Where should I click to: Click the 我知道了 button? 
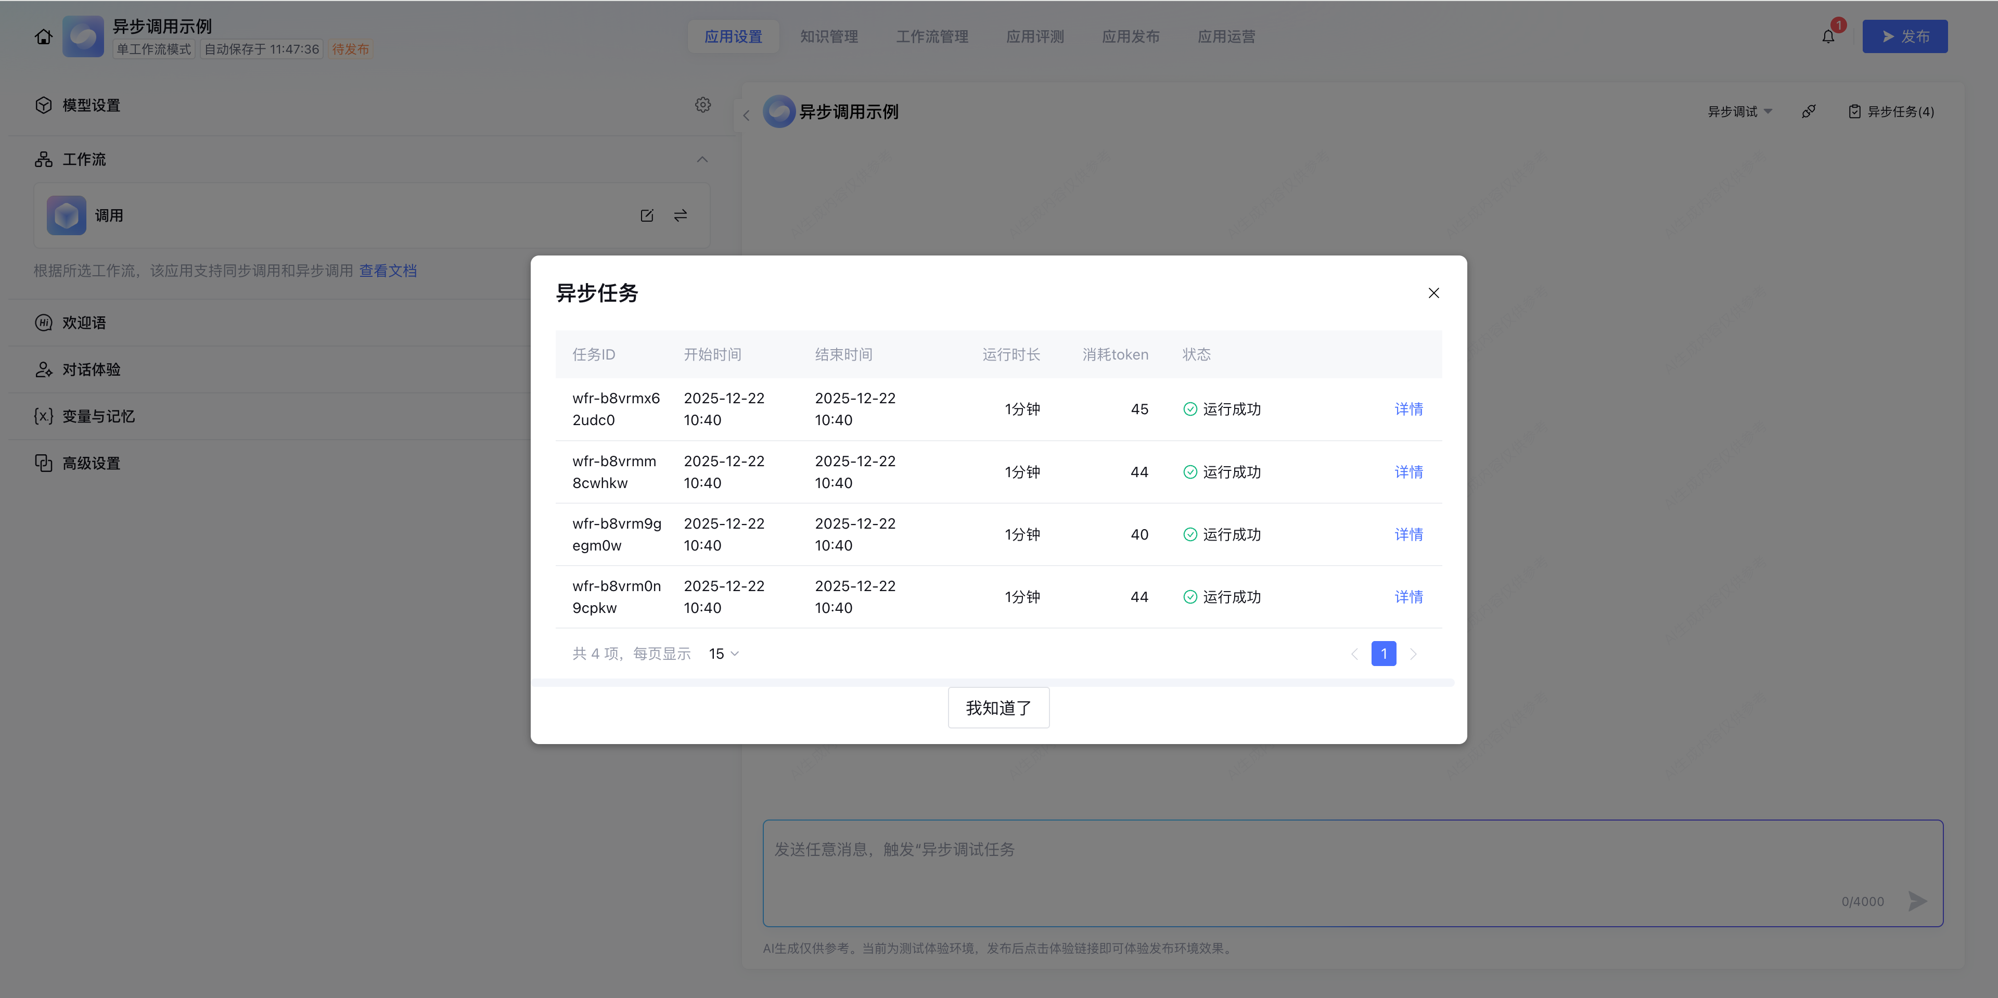(998, 708)
